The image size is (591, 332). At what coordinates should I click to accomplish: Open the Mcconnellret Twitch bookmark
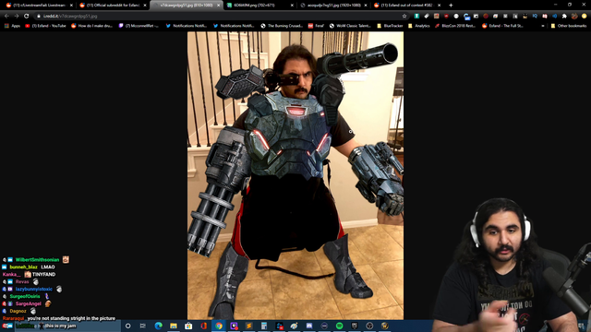click(139, 26)
